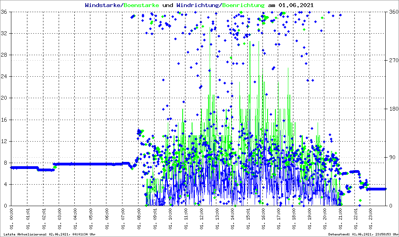Select the "270" direction axis label
The height and width of the screenshot is (237, 399).
[394, 60]
